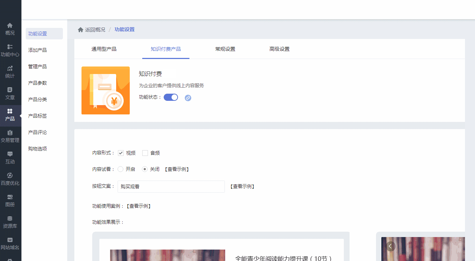Open 网站域名 sidebar icon
Image resolution: width=475 pixels, height=261 pixels.
(x=10, y=240)
